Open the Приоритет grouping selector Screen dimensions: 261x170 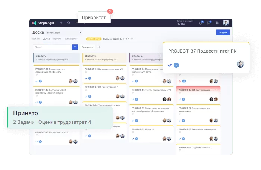click(x=87, y=47)
